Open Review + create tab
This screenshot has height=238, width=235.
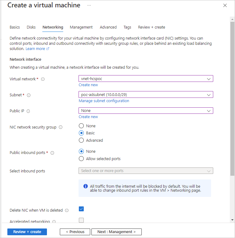pos(152,27)
